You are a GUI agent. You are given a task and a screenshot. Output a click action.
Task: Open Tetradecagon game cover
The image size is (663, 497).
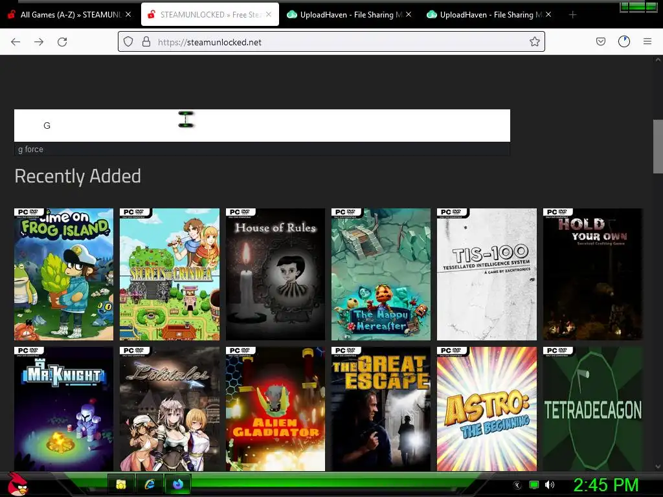pyautogui.click(x=592, y=409)
